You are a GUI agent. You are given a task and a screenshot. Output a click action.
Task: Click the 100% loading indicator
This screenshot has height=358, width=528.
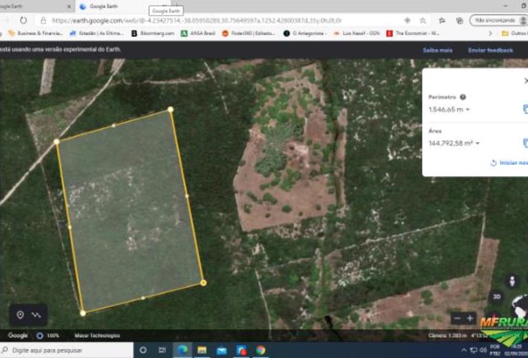[x=47, y=335]
